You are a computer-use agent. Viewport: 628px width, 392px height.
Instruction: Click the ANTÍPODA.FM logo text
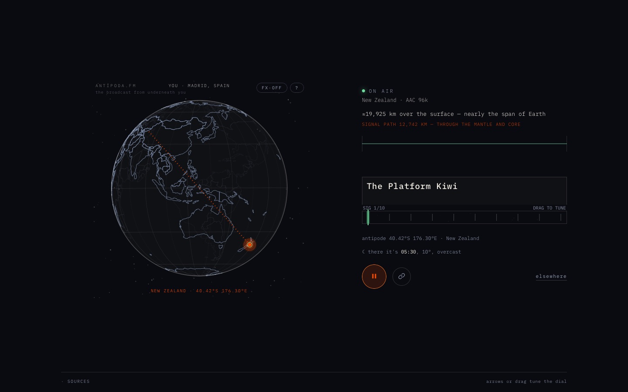(x=116, y=86)
